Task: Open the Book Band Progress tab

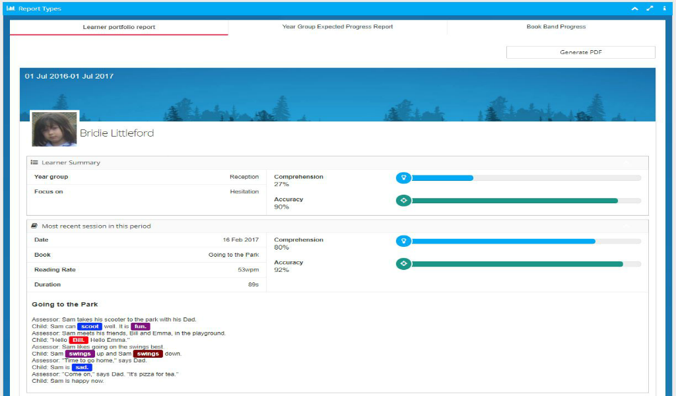Action: coord(556,27)
